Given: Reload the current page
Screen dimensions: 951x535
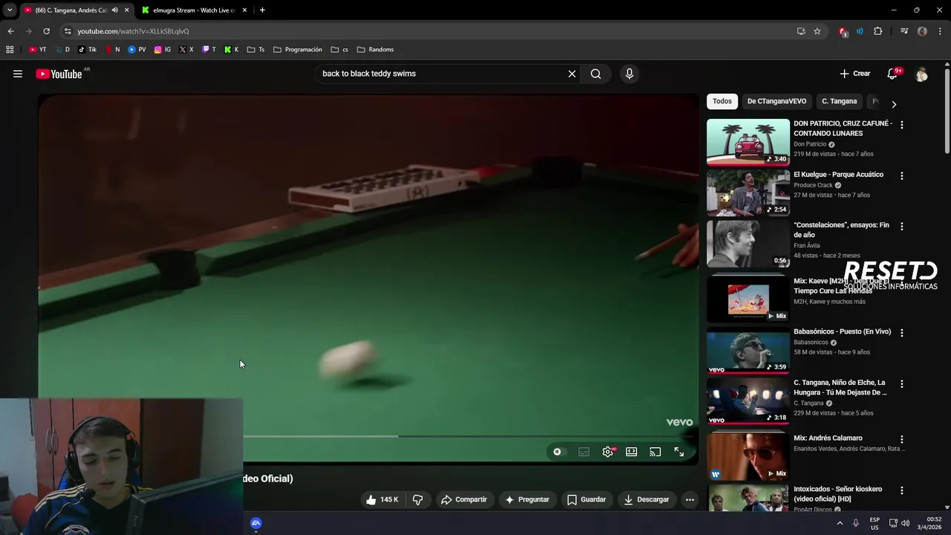Looking at the screenshot, I should tap(46, 31).
